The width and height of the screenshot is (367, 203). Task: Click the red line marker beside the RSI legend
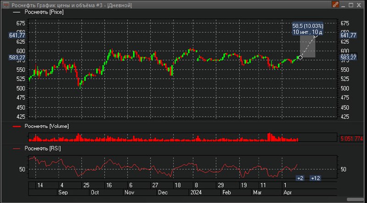(x=17, y=149)
